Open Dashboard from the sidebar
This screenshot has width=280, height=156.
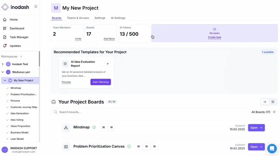tap(17, 28)
